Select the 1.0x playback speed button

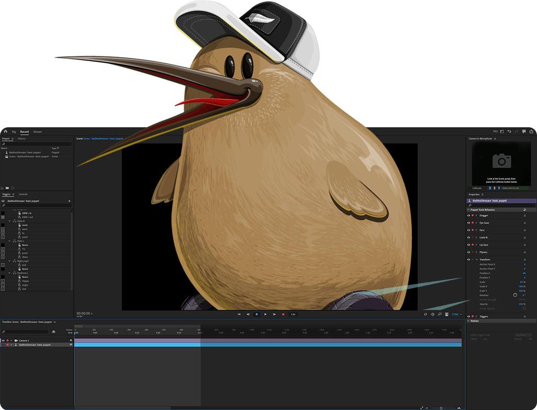[293, 314]
